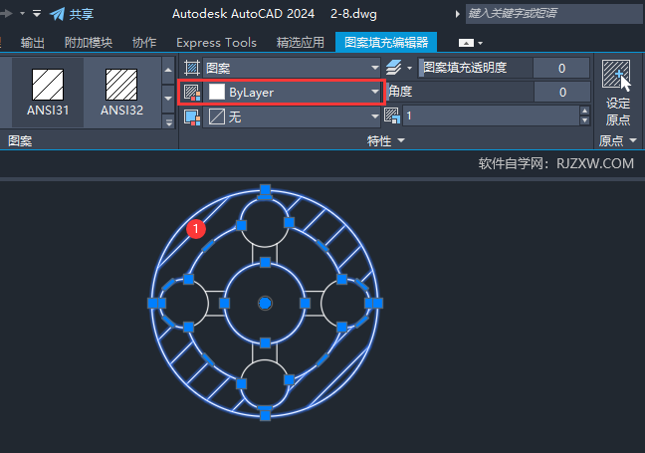Open the 精选应用 ribbon tab
The height and width of the screenshot is (453, 645).
[301, 43]
